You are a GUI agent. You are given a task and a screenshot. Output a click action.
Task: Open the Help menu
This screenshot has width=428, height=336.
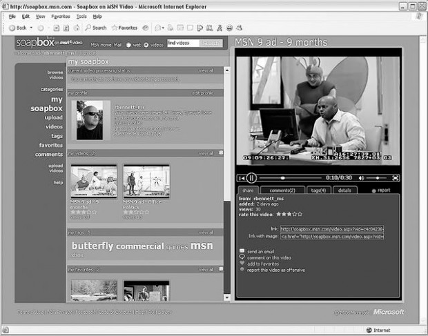97,17
